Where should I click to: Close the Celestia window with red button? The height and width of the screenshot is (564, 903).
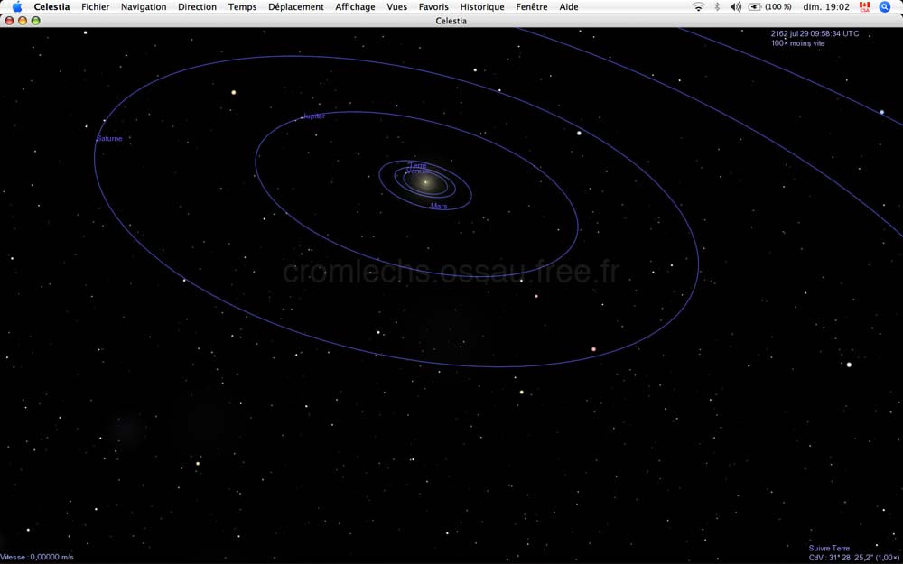[9, 21]
